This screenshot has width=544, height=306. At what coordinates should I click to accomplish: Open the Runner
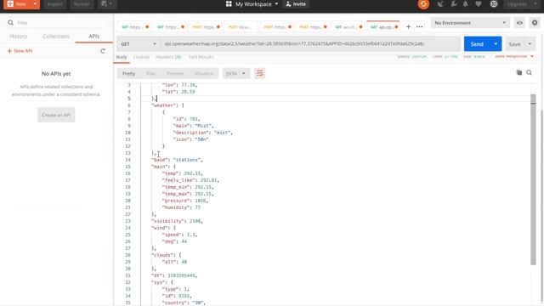[x=82, y=4]
